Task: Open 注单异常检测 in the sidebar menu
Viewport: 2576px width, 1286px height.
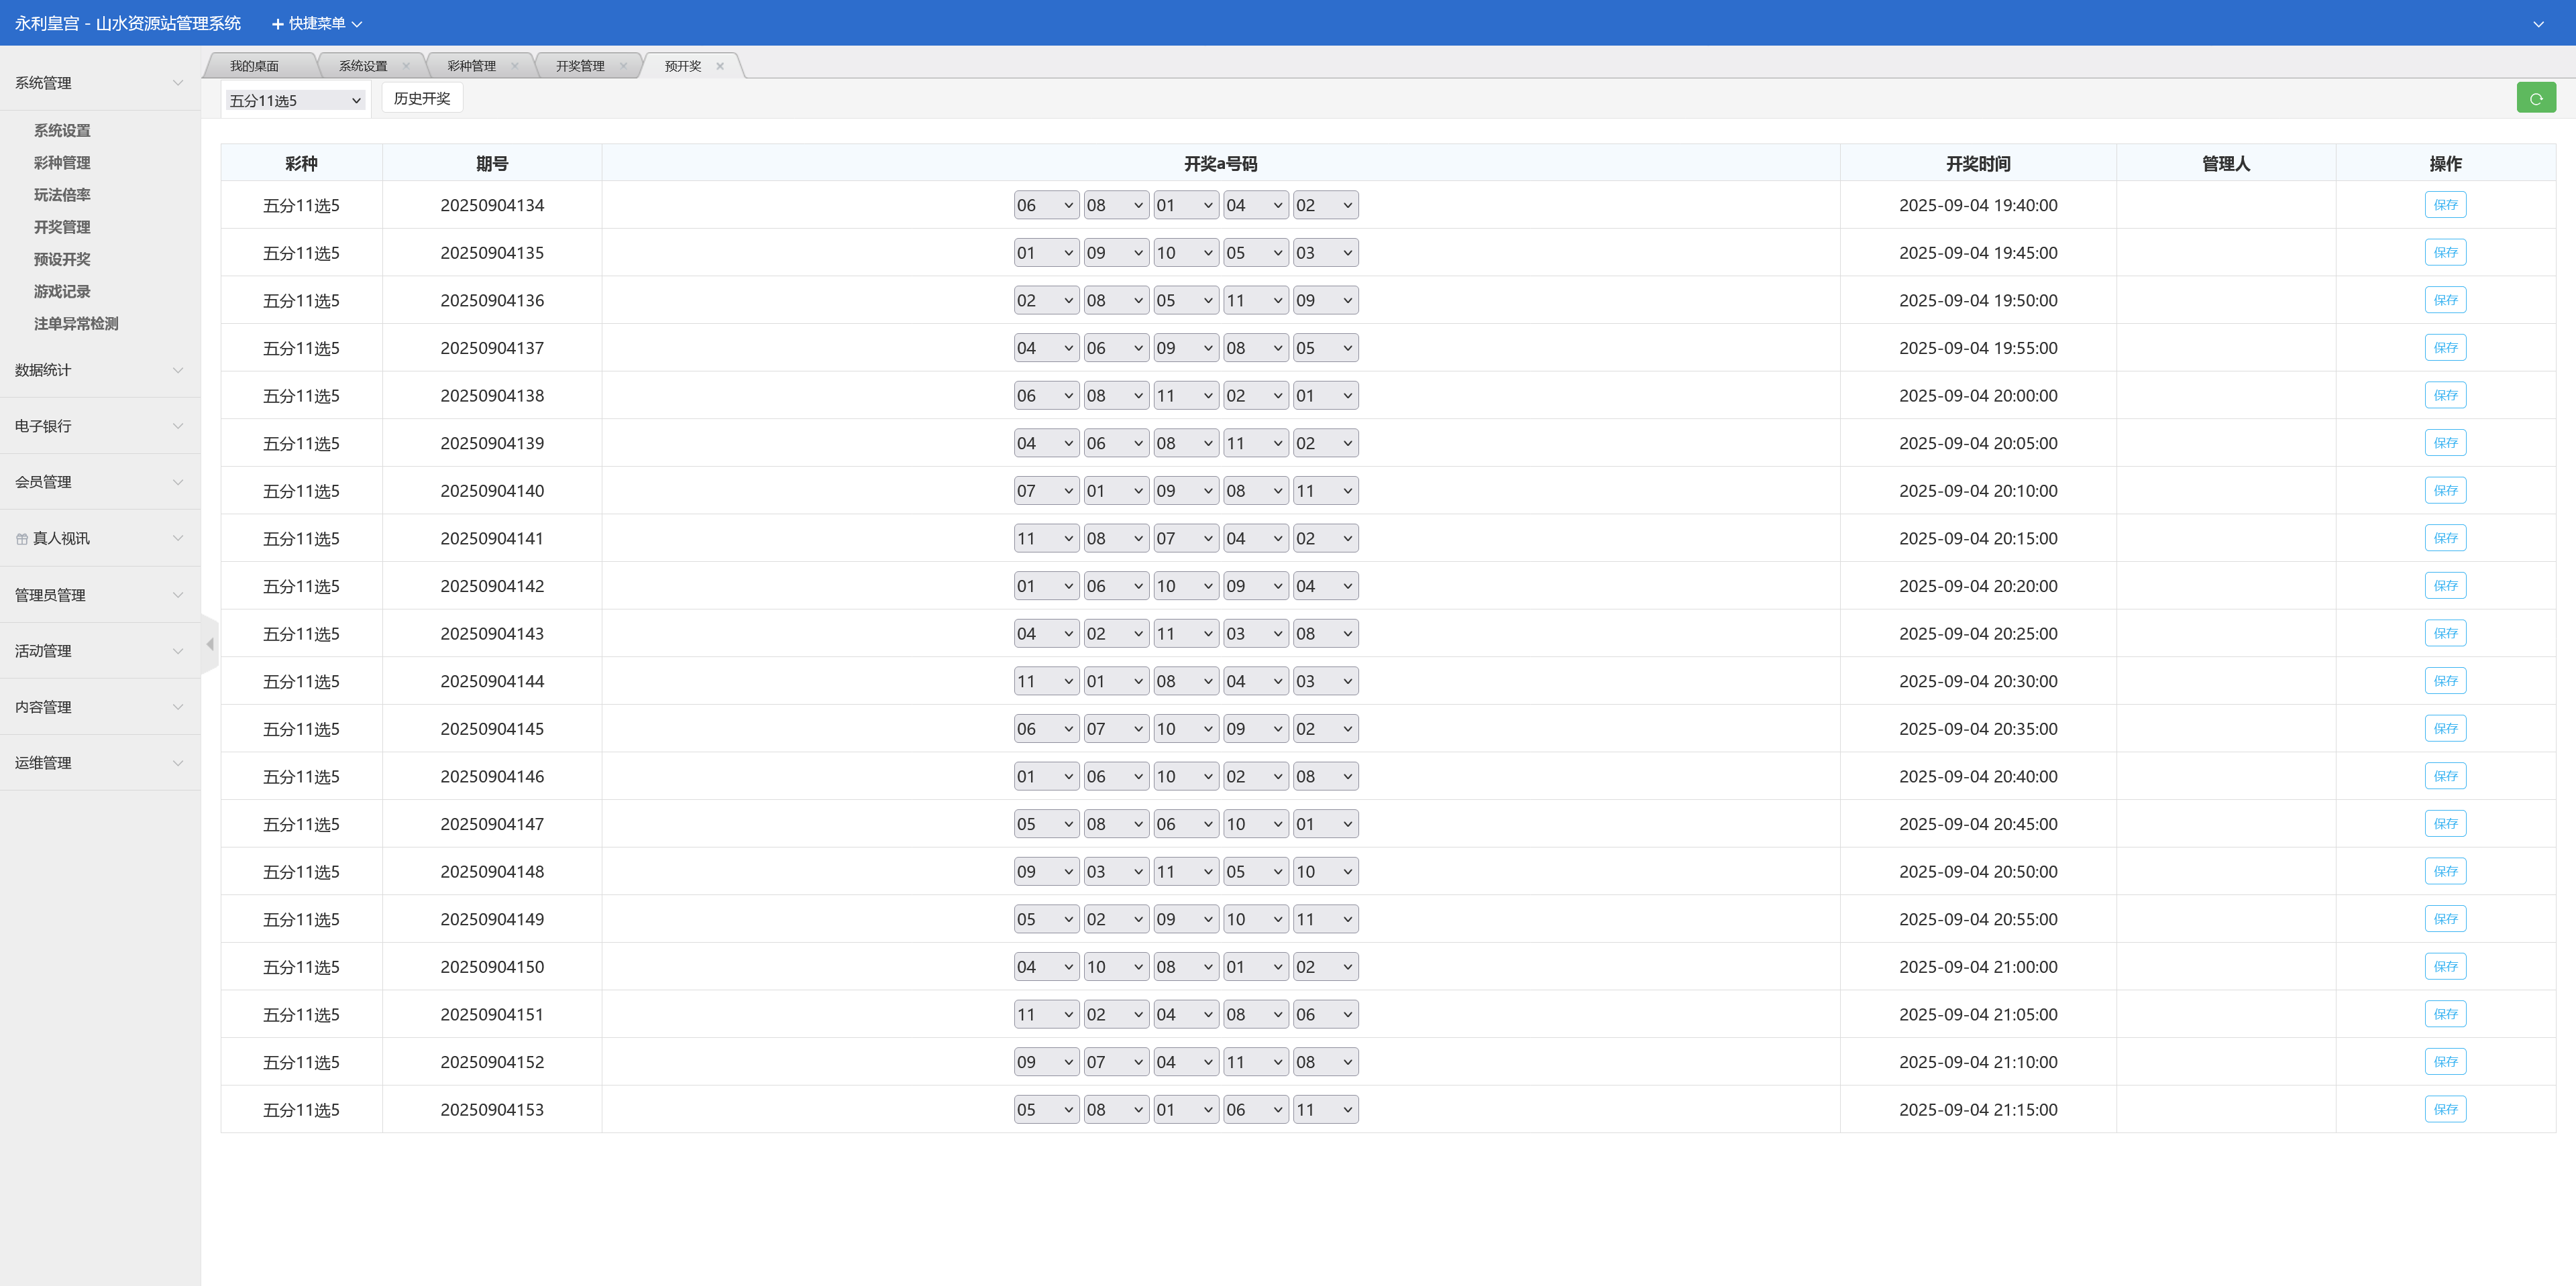Action: click(76, 324)
